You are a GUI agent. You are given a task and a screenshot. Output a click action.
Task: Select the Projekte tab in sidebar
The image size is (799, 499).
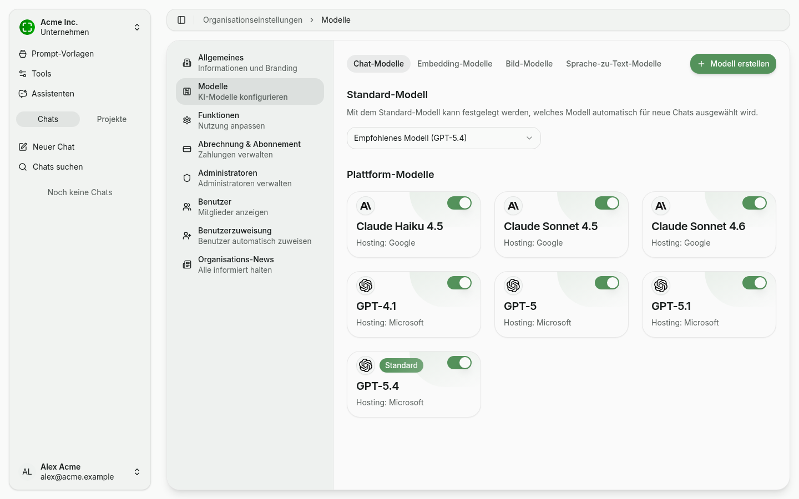pos(112,119)
